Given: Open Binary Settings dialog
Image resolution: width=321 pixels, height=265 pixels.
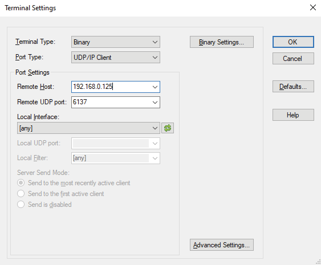Looking at the screenshot, I should coord(221,42).
